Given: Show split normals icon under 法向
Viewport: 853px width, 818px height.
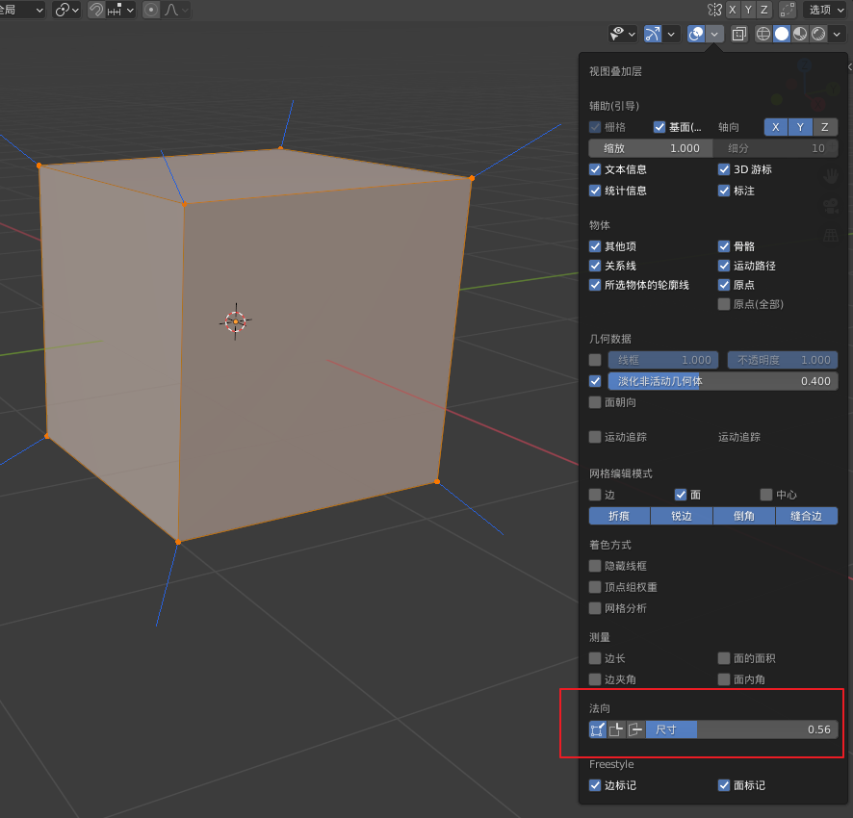Looking at the screenshot, I should point(616,729).
